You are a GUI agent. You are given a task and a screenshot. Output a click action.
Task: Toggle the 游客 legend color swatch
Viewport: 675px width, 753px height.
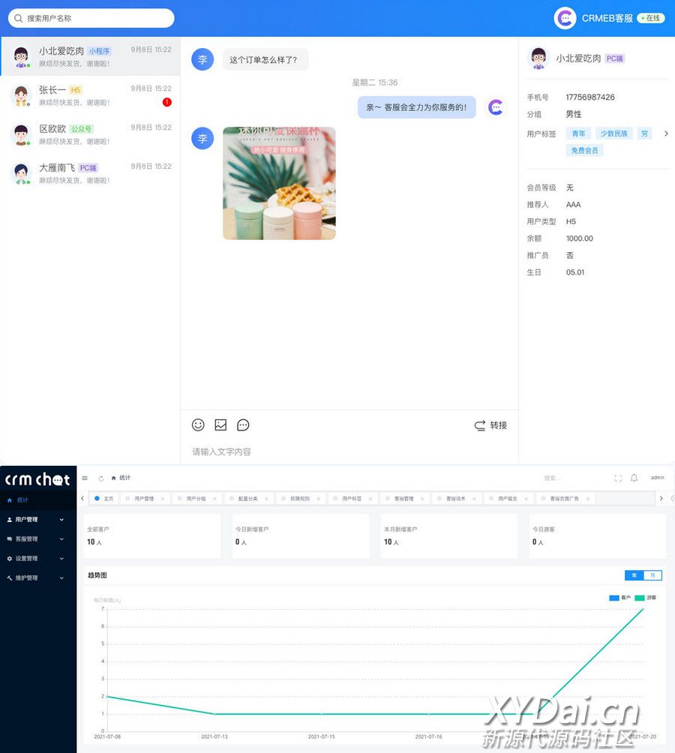(640, 598)
